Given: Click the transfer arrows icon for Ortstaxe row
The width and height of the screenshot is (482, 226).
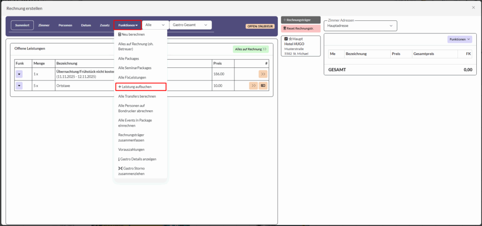Looking at the screenshot, I should [x=253, y=86].
